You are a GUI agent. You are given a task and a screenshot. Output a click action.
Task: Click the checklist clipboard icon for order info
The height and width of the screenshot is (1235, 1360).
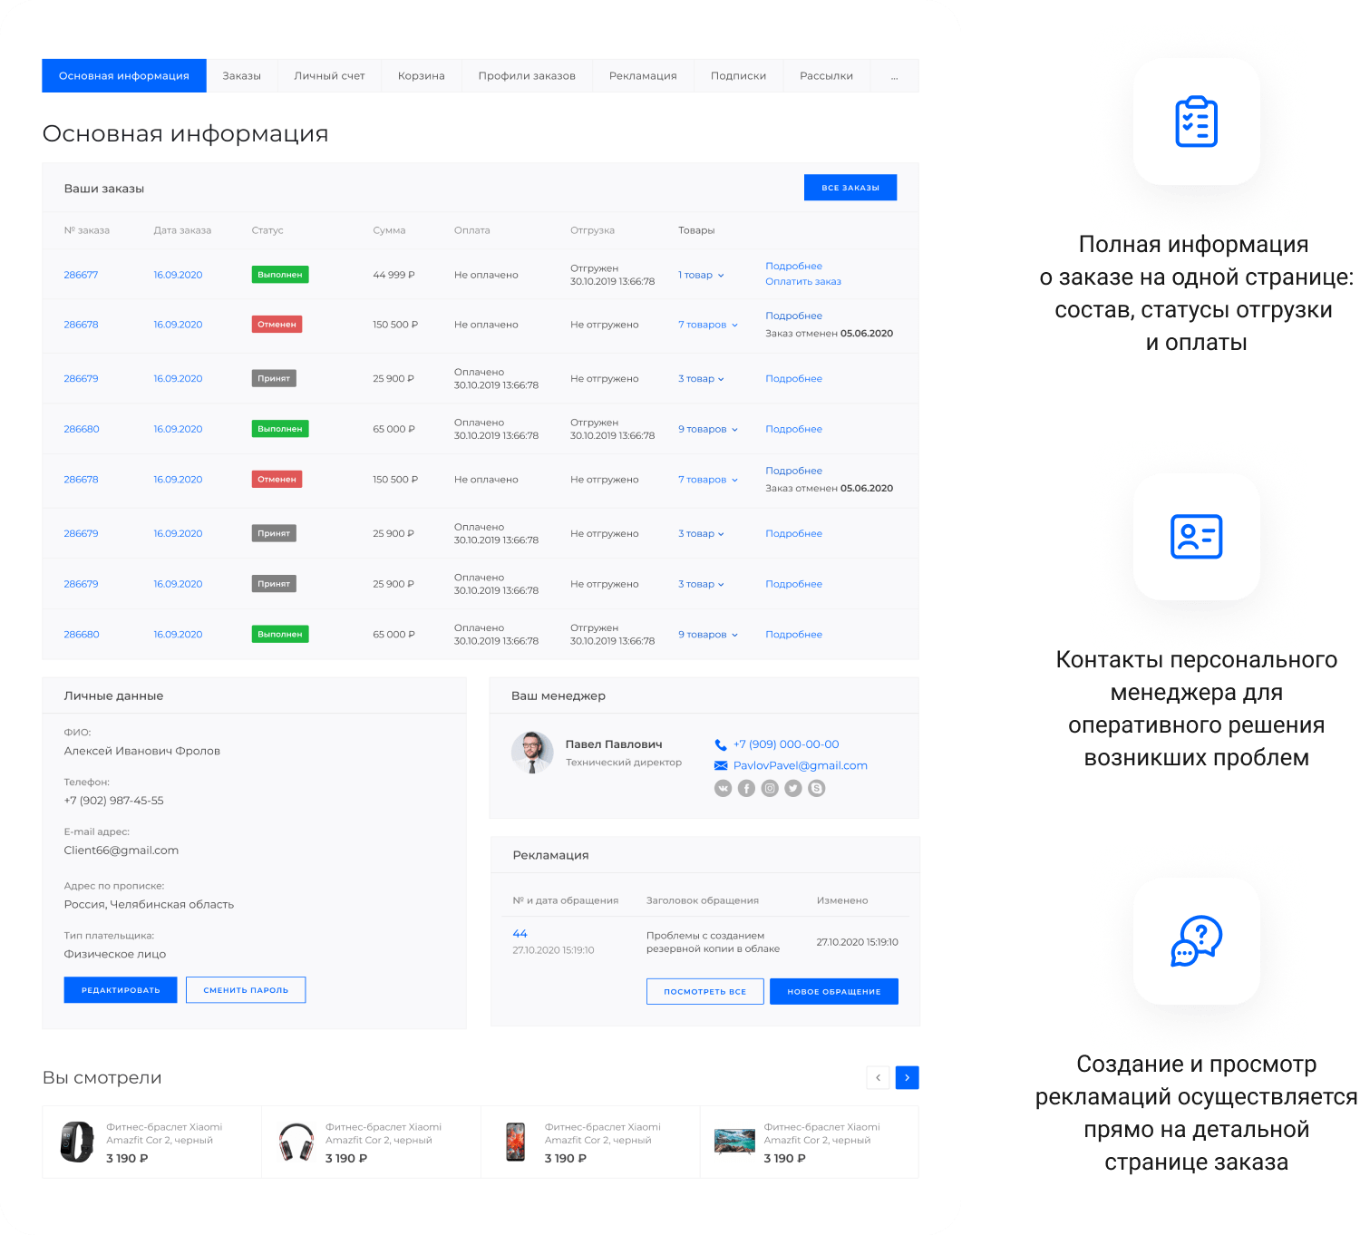point(1196,122)
